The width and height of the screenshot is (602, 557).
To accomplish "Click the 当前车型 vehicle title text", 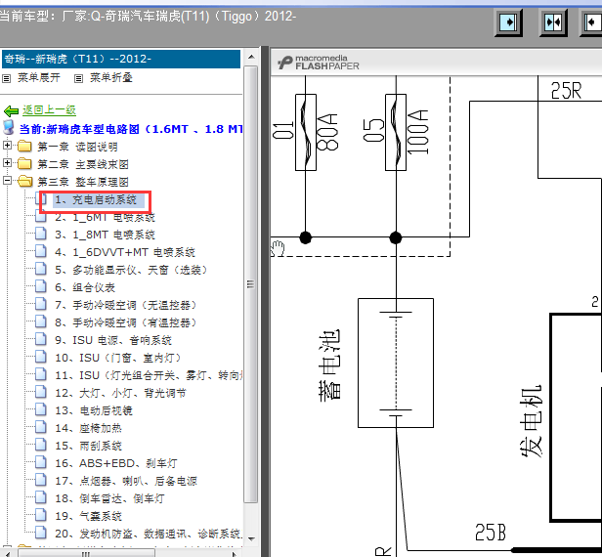I will [148, 17].
